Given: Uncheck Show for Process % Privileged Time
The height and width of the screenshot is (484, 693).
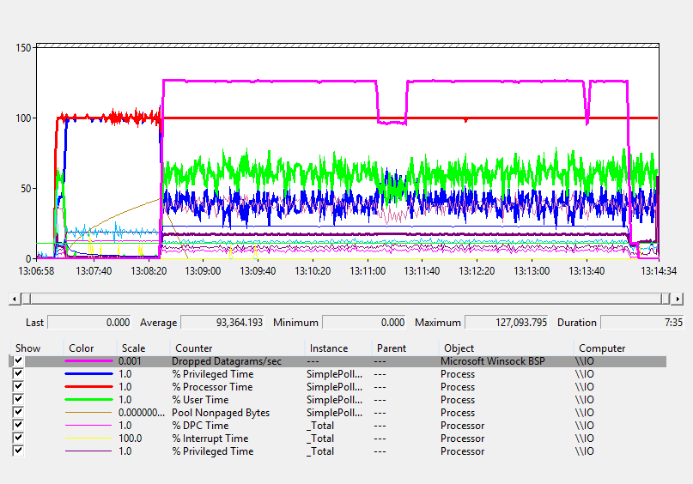Looking at the screenshot, I should click(x=18, y=373).
